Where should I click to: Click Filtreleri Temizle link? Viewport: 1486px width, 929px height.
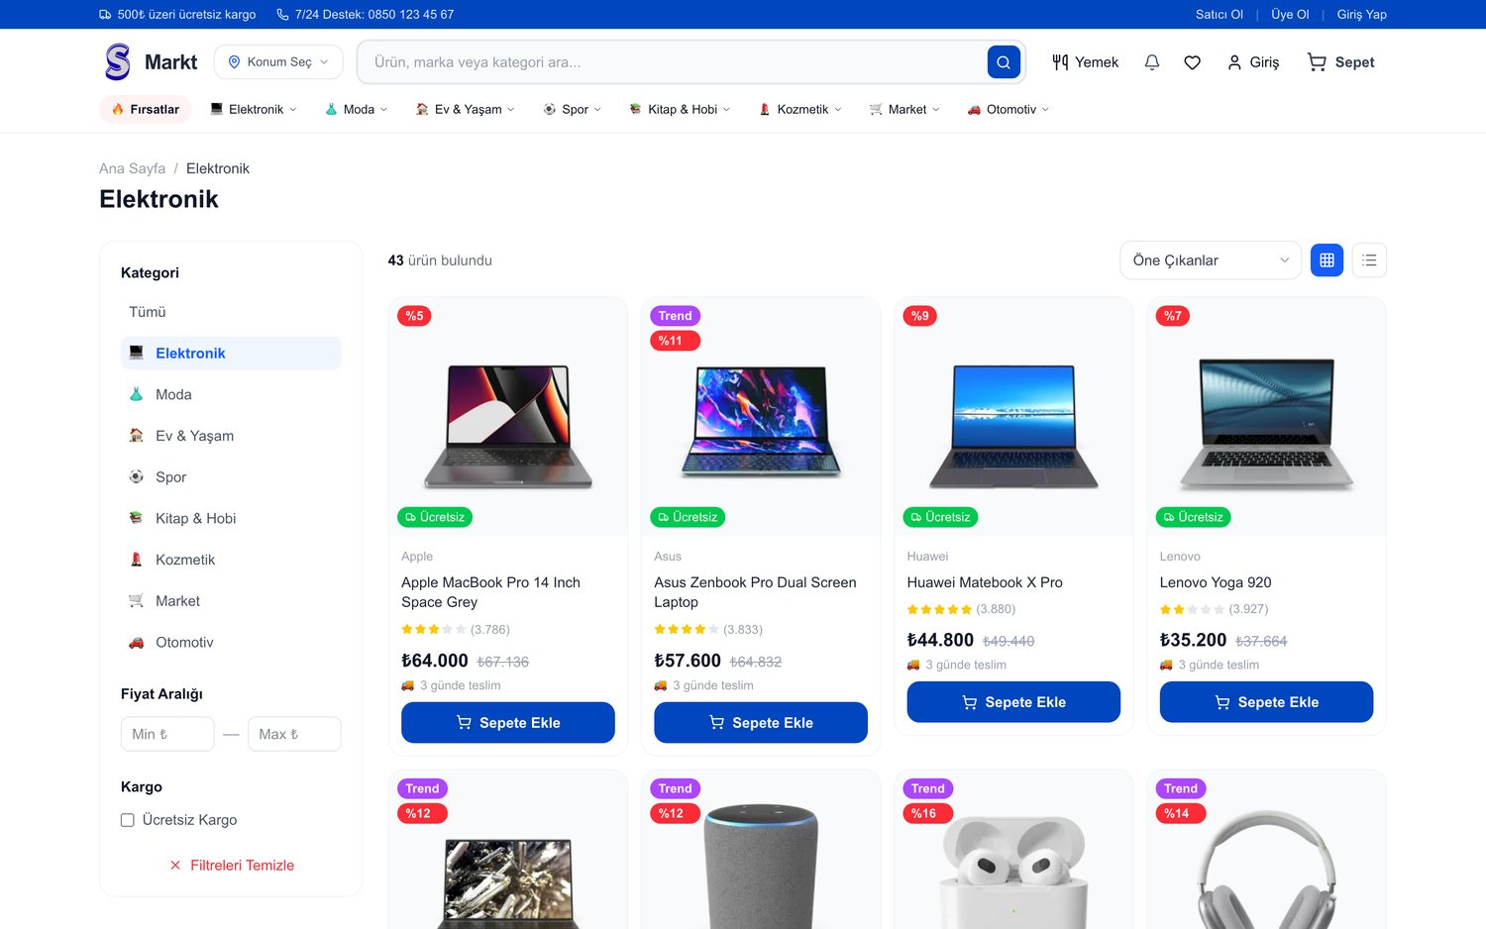pos(232,865)
